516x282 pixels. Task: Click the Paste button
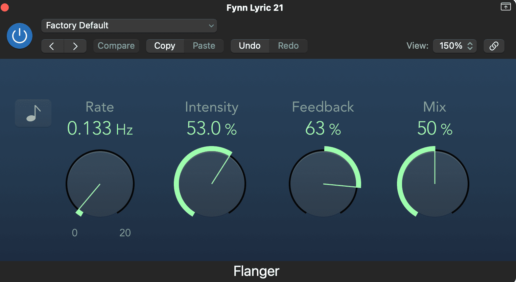(204, 46)
